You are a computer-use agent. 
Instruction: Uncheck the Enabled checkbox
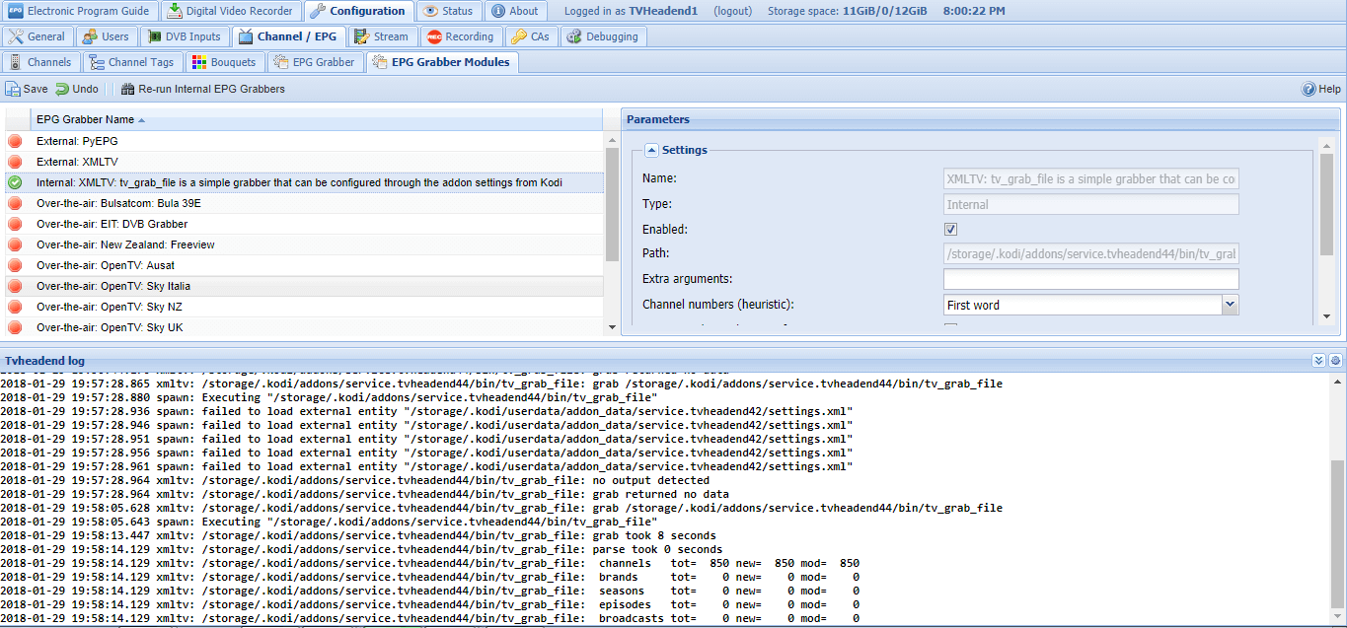(951, 229)
